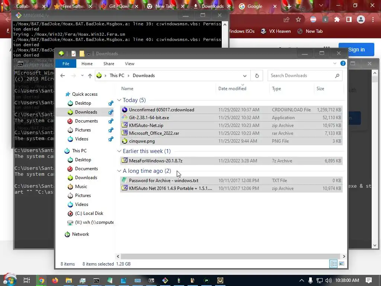This screenshot has width=381, height=286.
Task: Open address bar history dropdown
Action: pos(245,76)
